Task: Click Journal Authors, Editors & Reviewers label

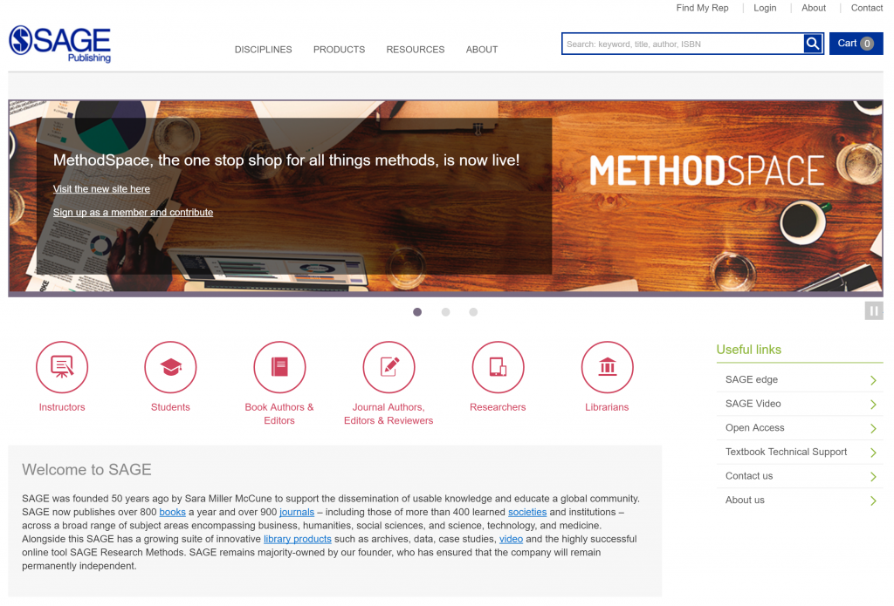Action: pyautogui.click(x=389, y=414)
